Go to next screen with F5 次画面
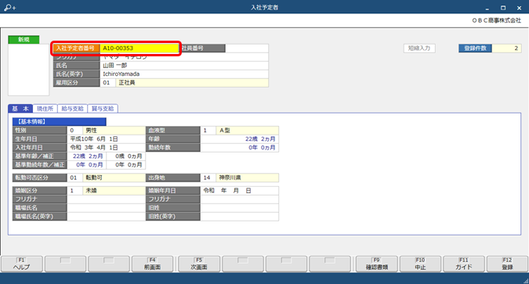Screen dimensions: 529x284 199,264
